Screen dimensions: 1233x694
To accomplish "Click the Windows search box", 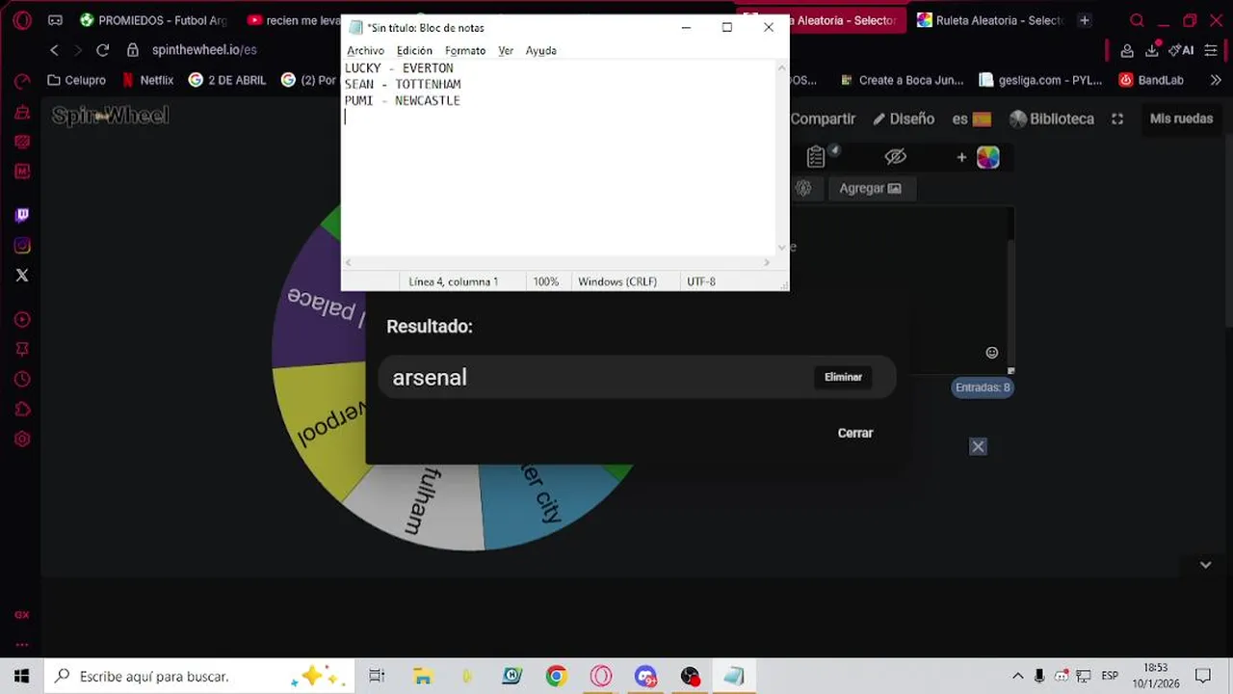I will pyautogui.click(x=197, y=677).
